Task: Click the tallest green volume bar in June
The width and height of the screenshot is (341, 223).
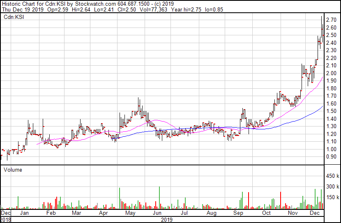Action: [x=159, y=198]
